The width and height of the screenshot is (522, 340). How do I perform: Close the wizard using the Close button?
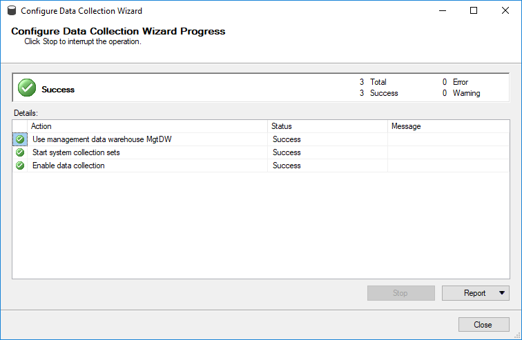point(484,324)
